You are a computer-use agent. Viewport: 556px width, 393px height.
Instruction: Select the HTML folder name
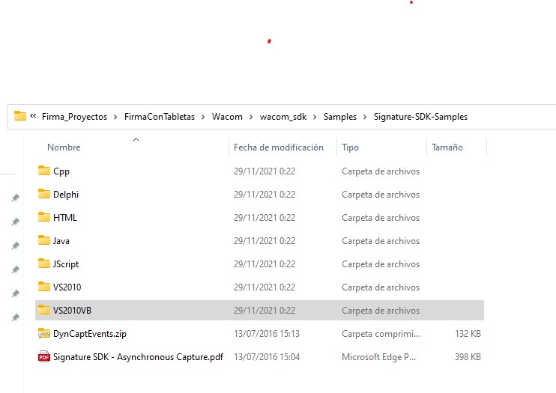[65, 218]
